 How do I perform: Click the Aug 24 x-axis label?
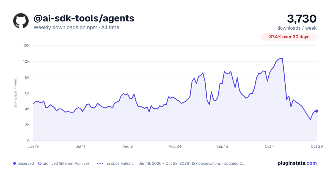coord(175,146)
